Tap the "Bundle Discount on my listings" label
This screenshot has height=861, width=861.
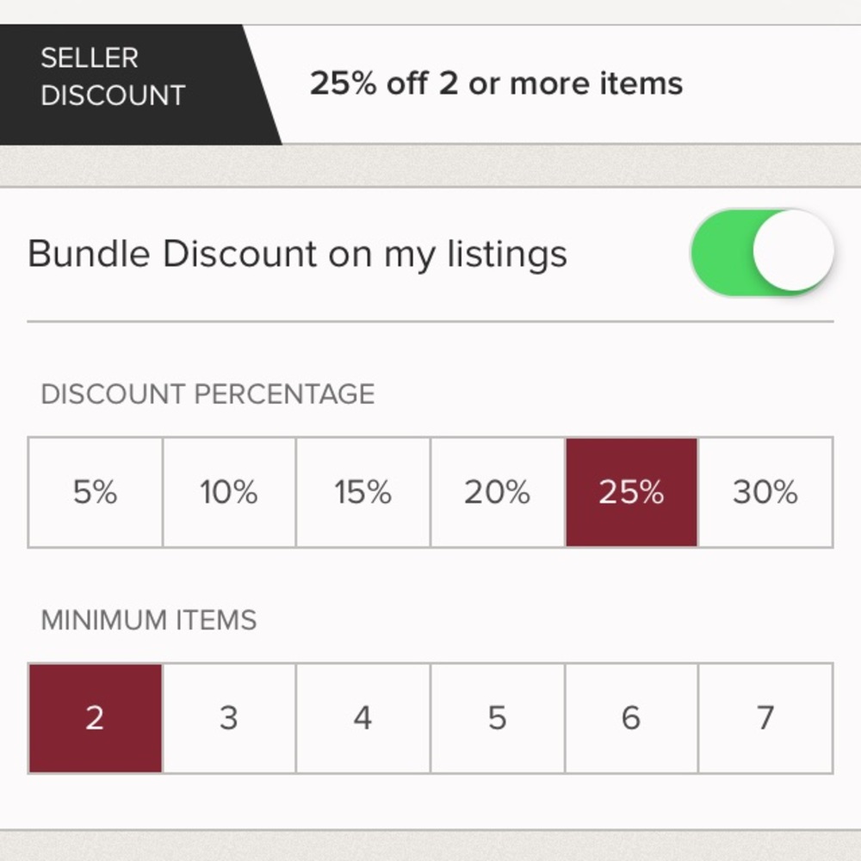(297, 255)
